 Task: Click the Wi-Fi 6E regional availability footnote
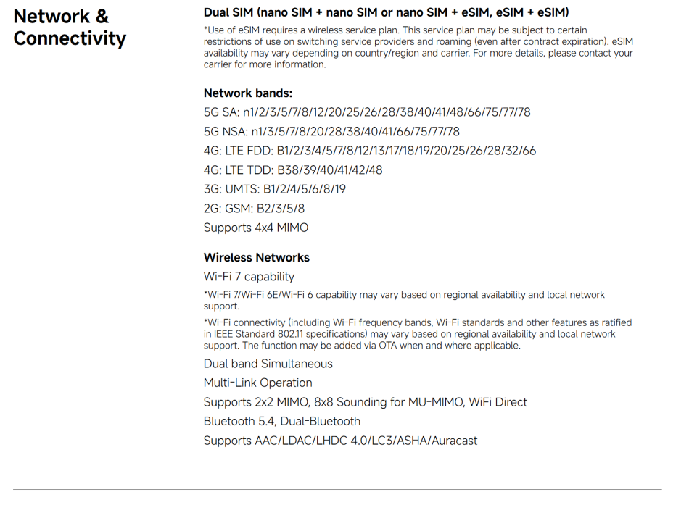[404, 301]
